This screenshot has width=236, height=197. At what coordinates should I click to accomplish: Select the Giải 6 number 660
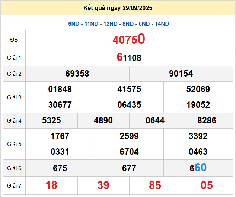tap(198, 168)
